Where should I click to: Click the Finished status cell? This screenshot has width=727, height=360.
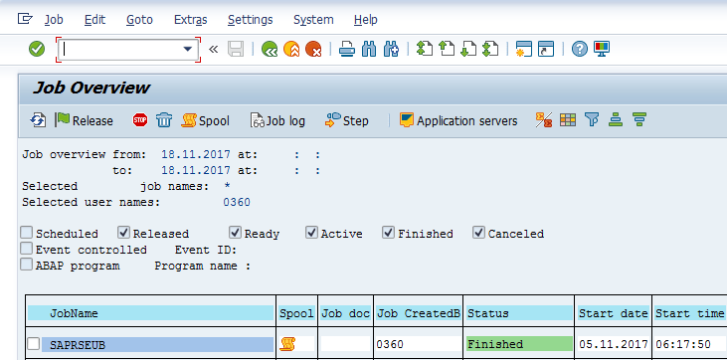(519, 344)
